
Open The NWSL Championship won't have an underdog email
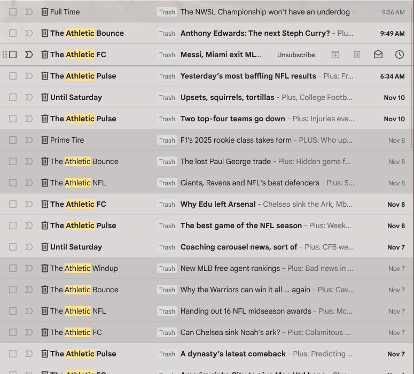pyautogui.click(x=265, y=12)
